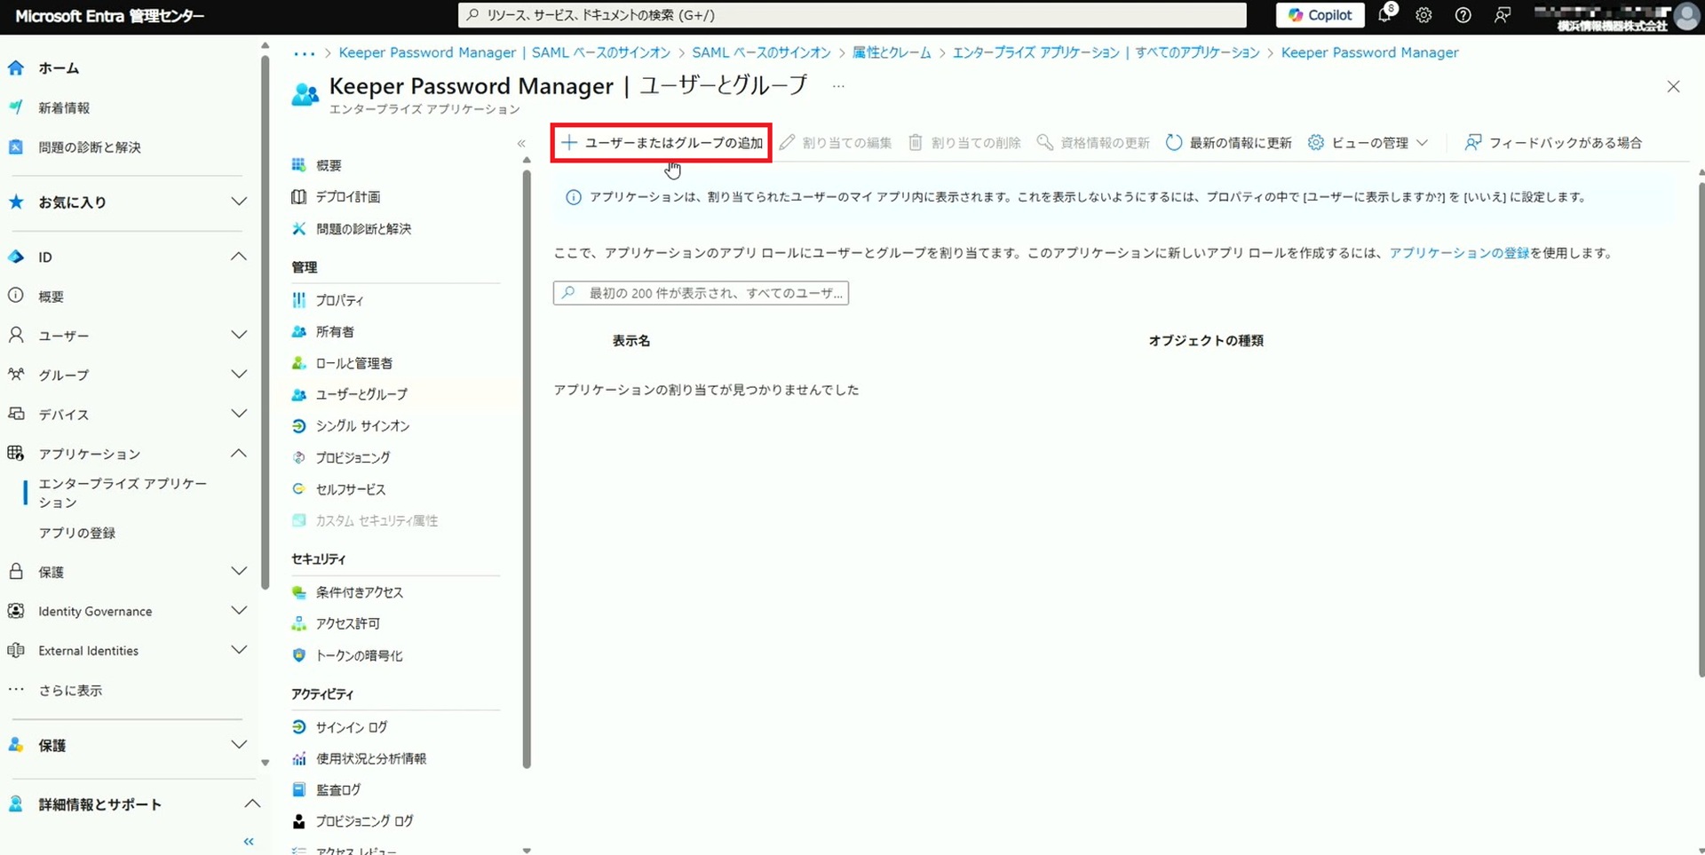This screenshot has width=1705, height=855.
Task: Click the help question mark icon
Action: [1463, 15]
